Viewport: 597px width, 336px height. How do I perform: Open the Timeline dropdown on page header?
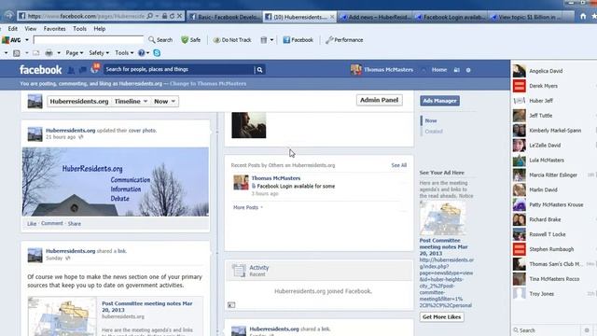click(131, 102)
